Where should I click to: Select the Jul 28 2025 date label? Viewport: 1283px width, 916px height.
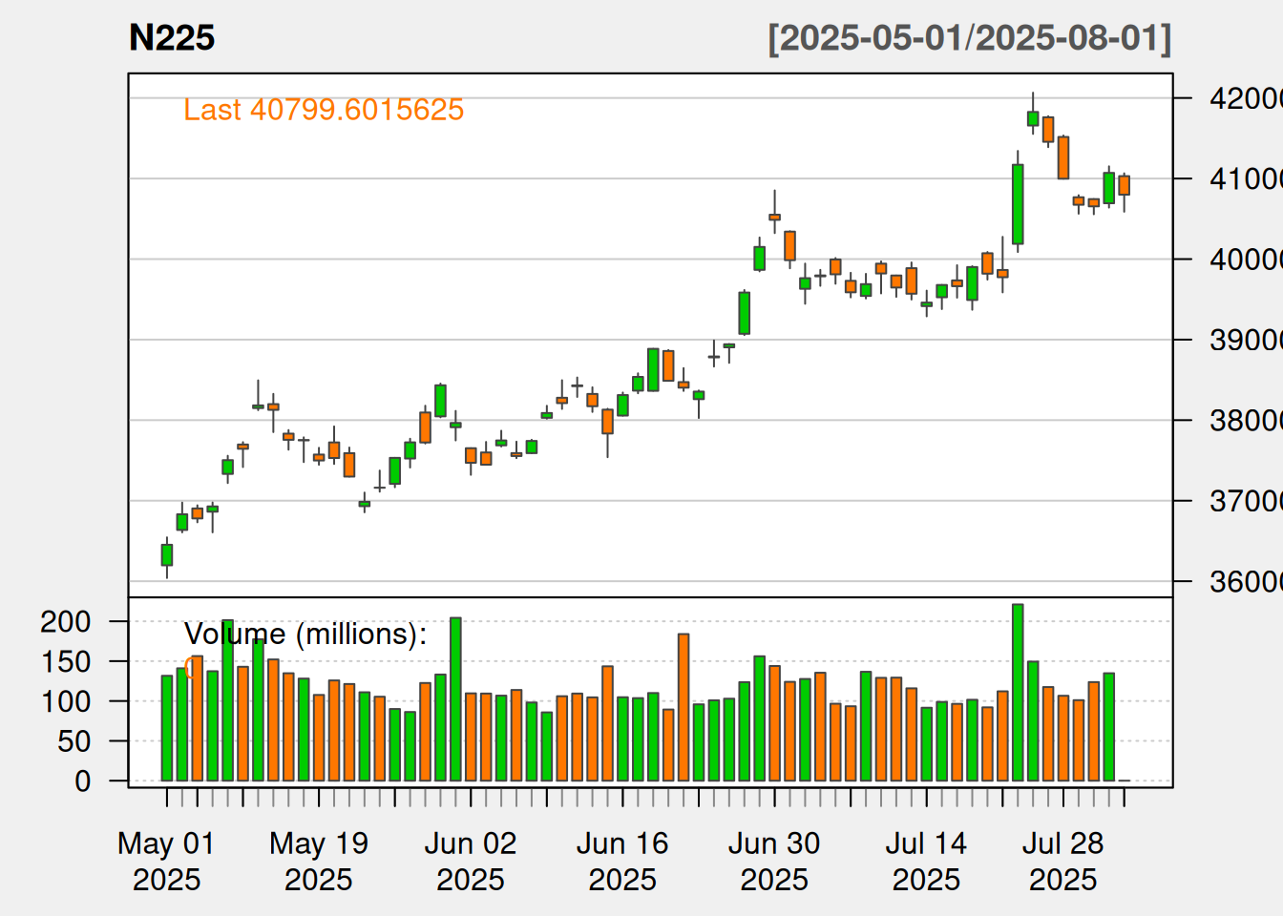coord(1062,861)
